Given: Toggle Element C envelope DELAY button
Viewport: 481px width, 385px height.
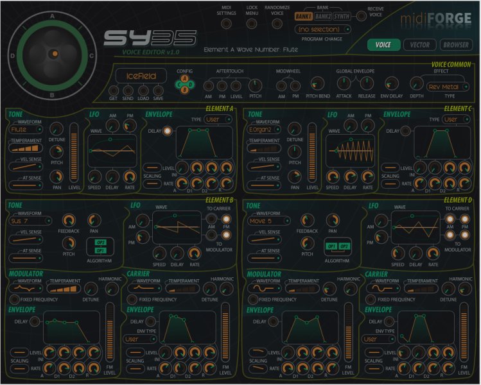Looking at the screenshot, I should 405,131.
